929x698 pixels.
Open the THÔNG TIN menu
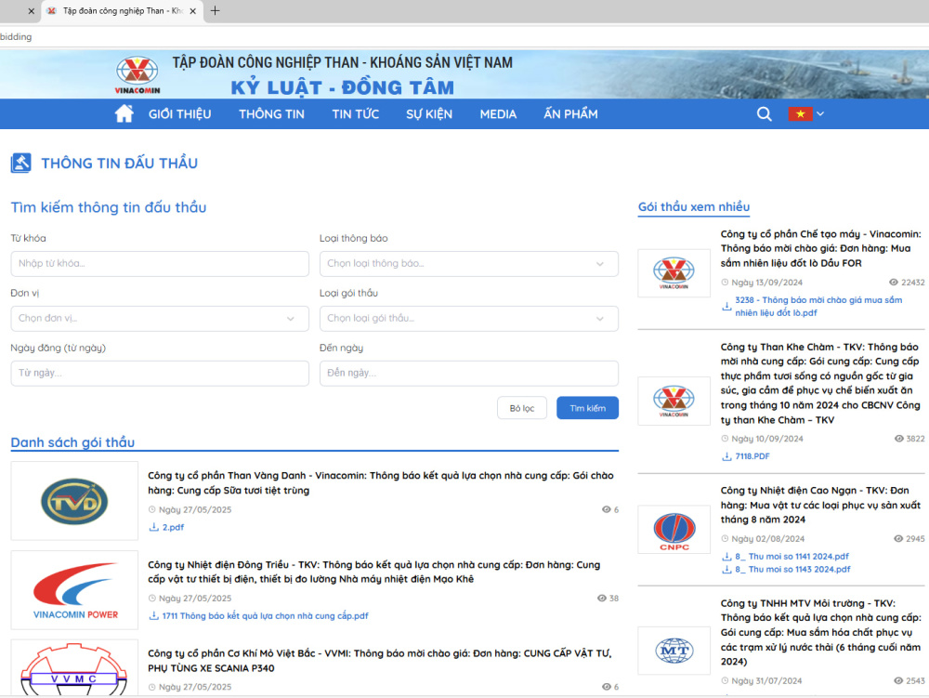(271, 113)
